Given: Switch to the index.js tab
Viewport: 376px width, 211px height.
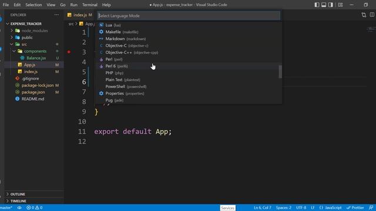Looking at the screenshot, I should 80,15.
